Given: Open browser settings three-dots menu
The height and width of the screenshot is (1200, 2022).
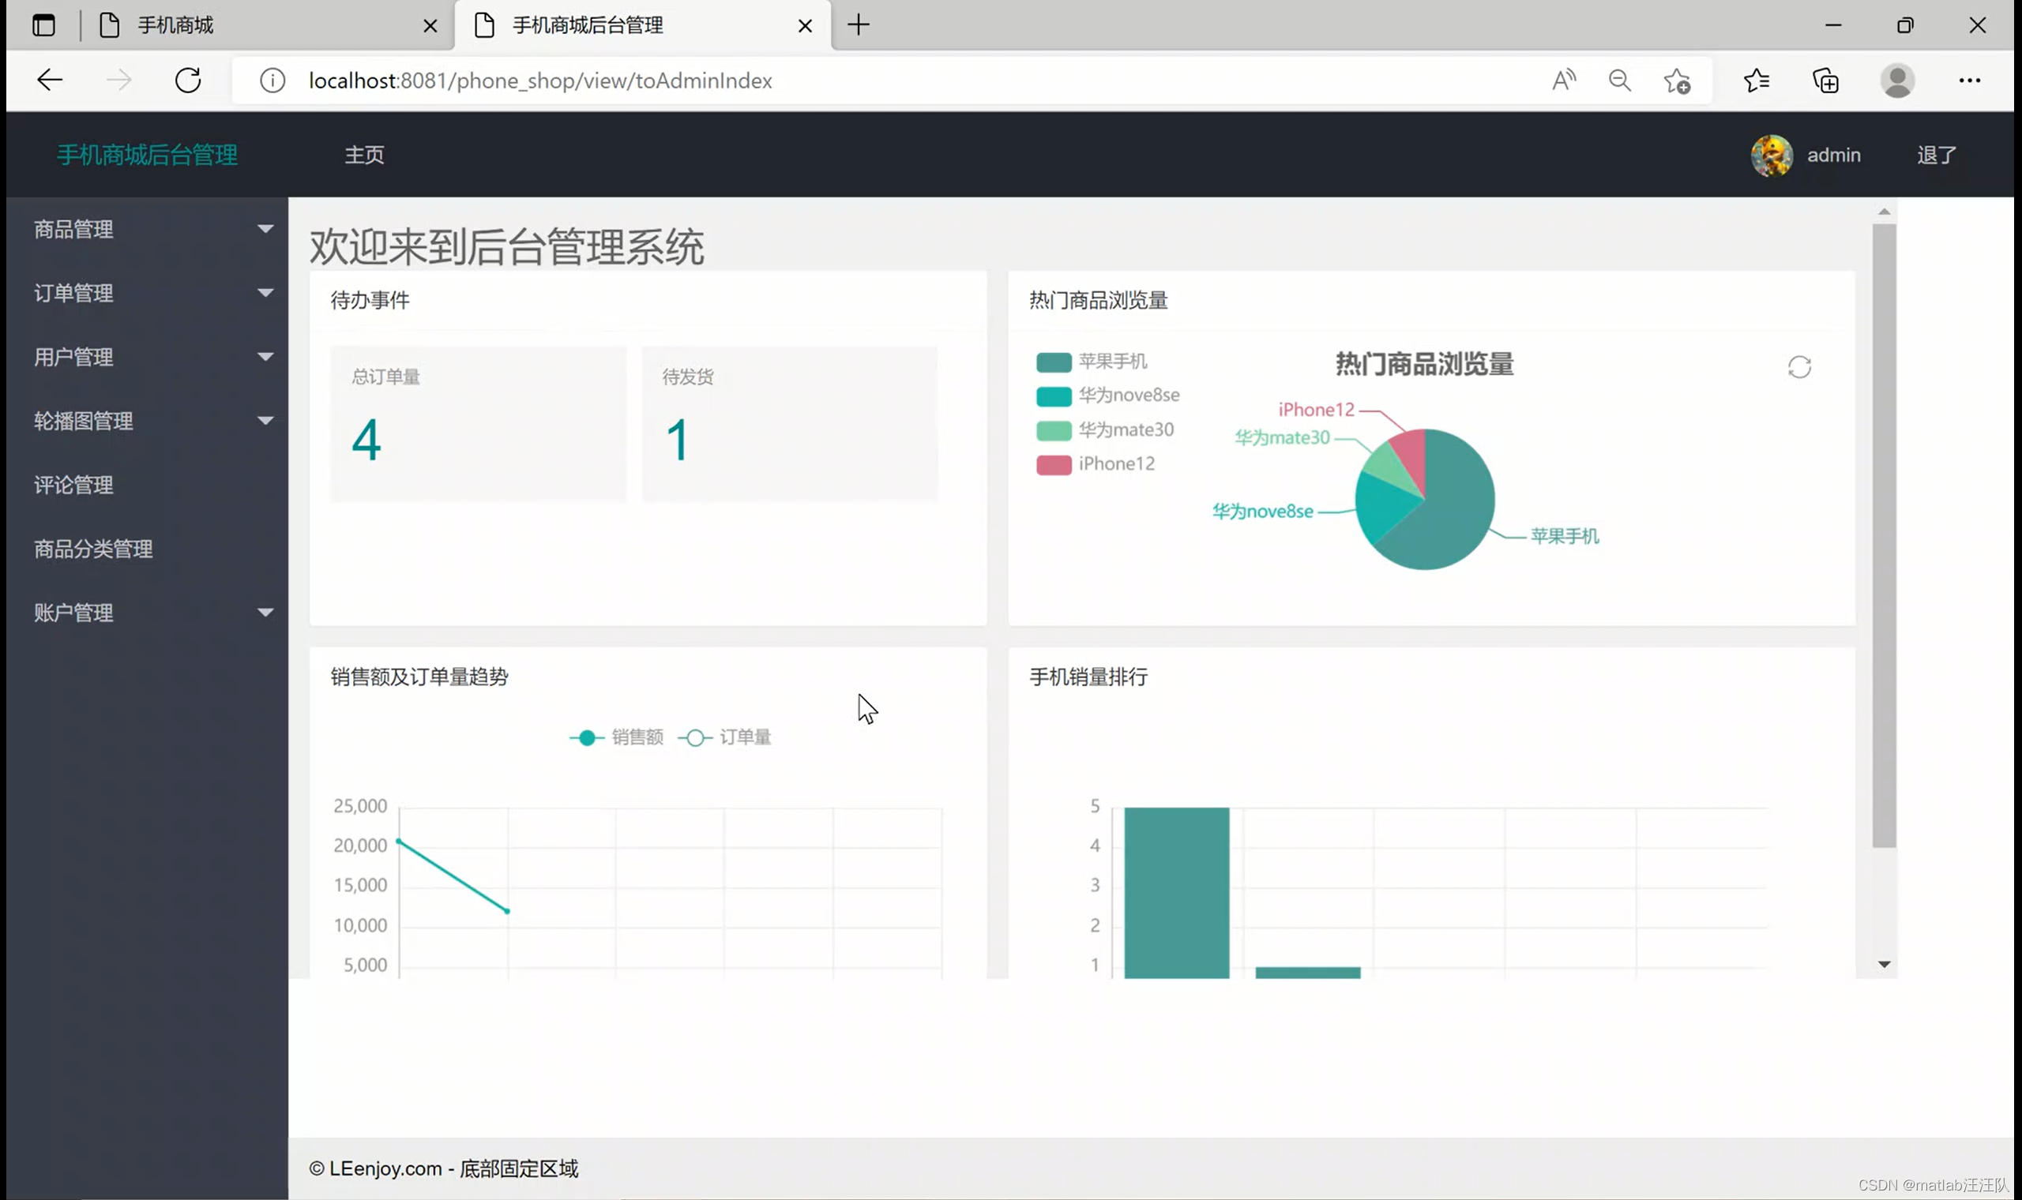Looking at the screenshot, I should tap(1968, 80).
